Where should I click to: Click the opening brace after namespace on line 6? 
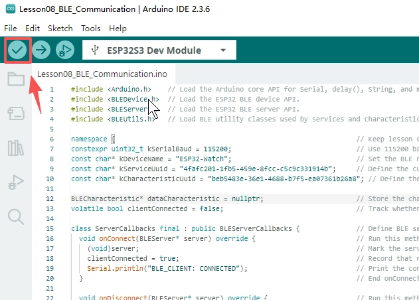pos(113,139)
